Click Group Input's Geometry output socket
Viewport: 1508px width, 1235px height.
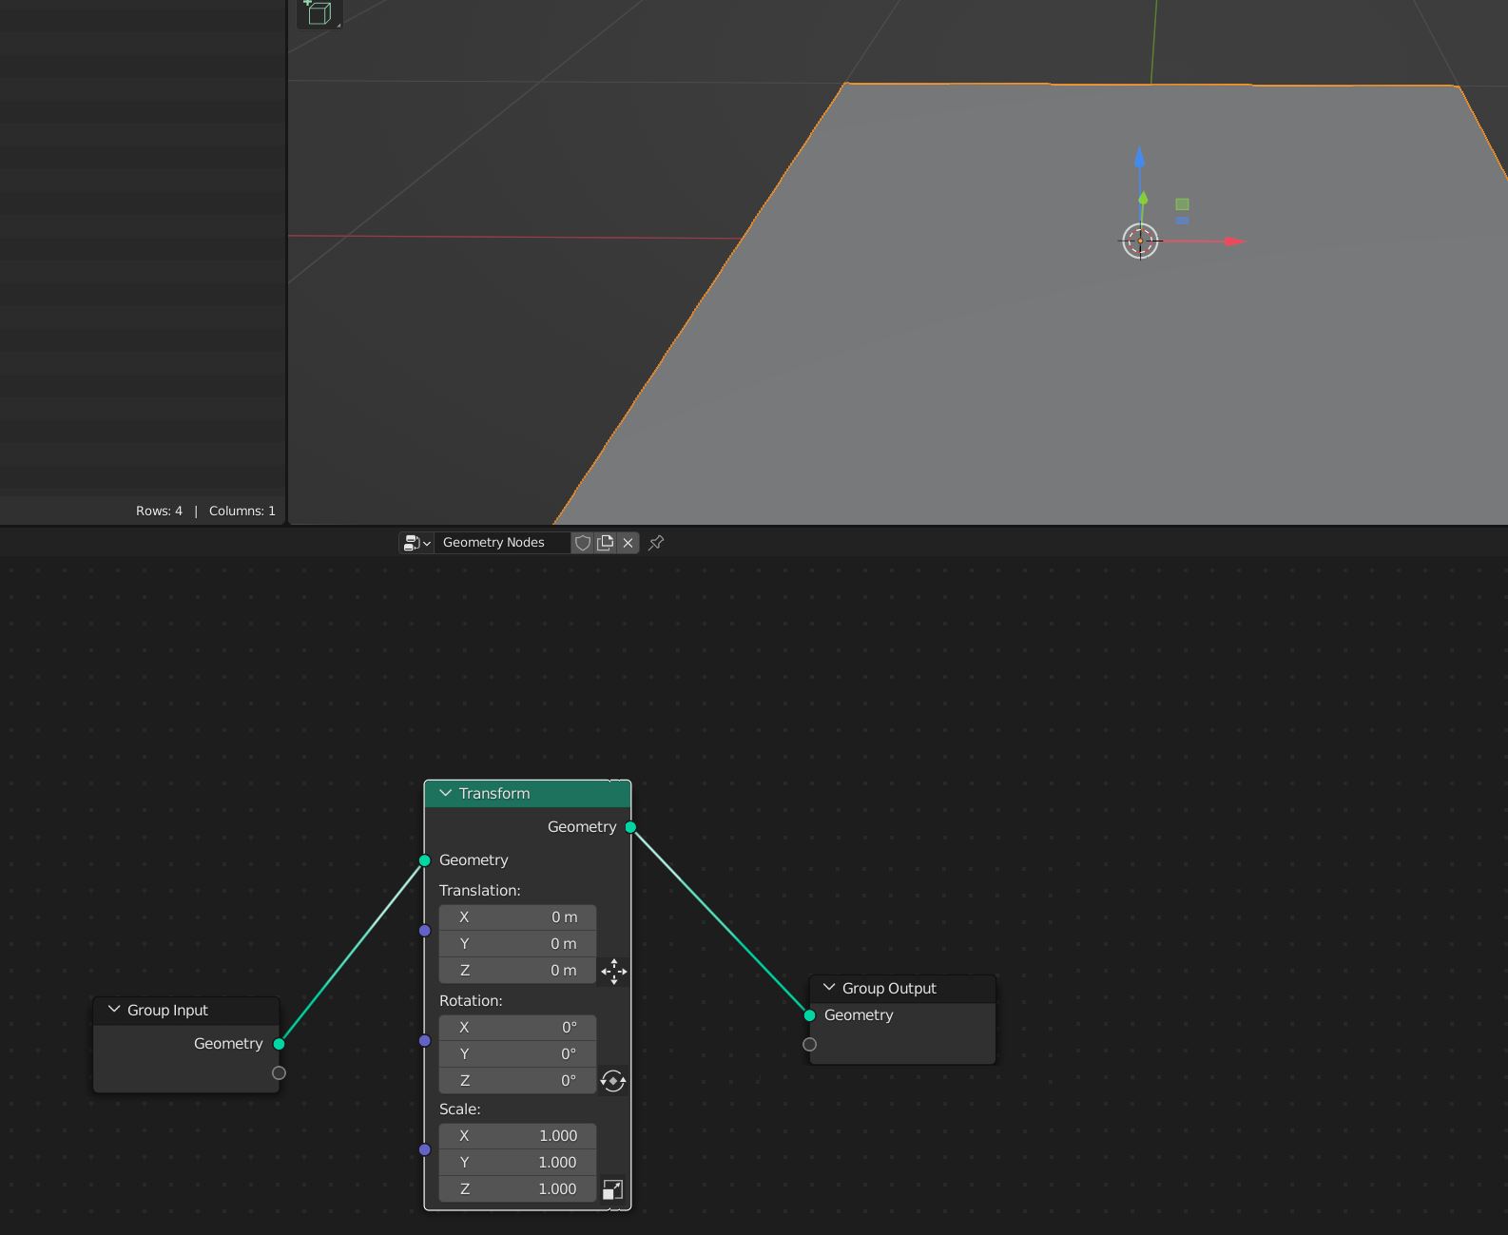279,1044
